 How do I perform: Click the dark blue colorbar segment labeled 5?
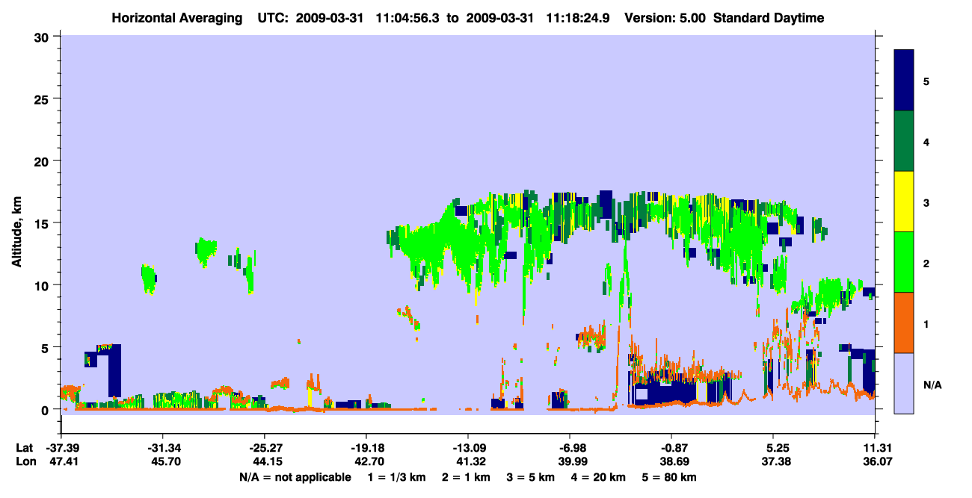click(x=904, y=81)
